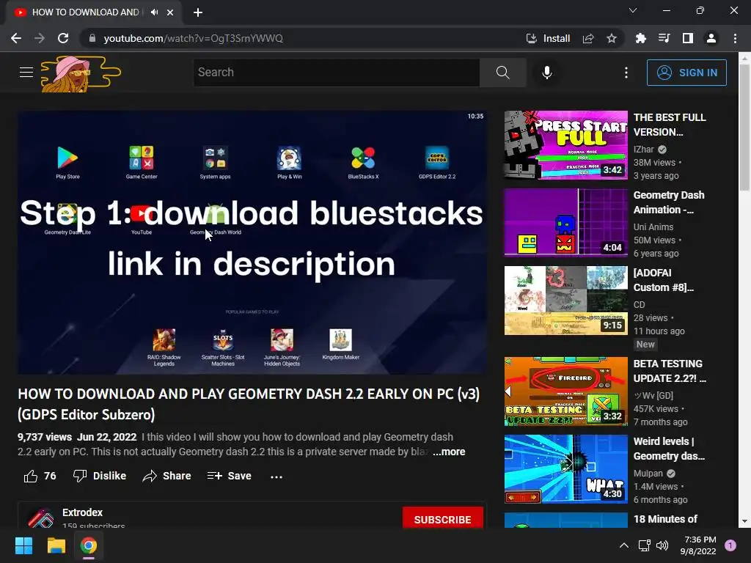Click the vertical scrollbar thumb
The height and width of the screenshot is (563, 751).
[x=744, y=128]
